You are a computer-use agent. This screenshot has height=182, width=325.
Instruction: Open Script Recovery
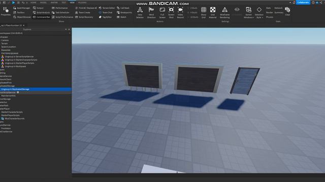[x=84, y=17]
